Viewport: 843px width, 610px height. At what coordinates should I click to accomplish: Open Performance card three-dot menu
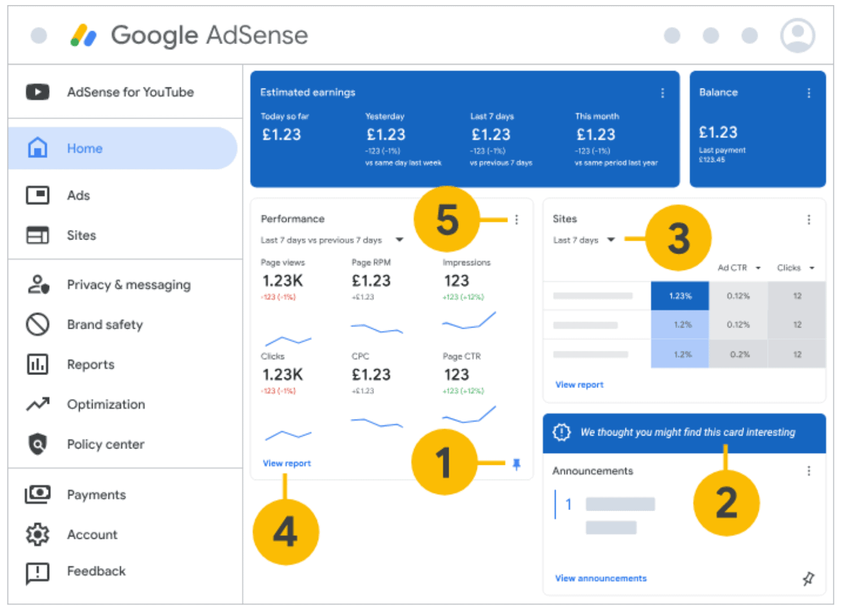(516, 219)
